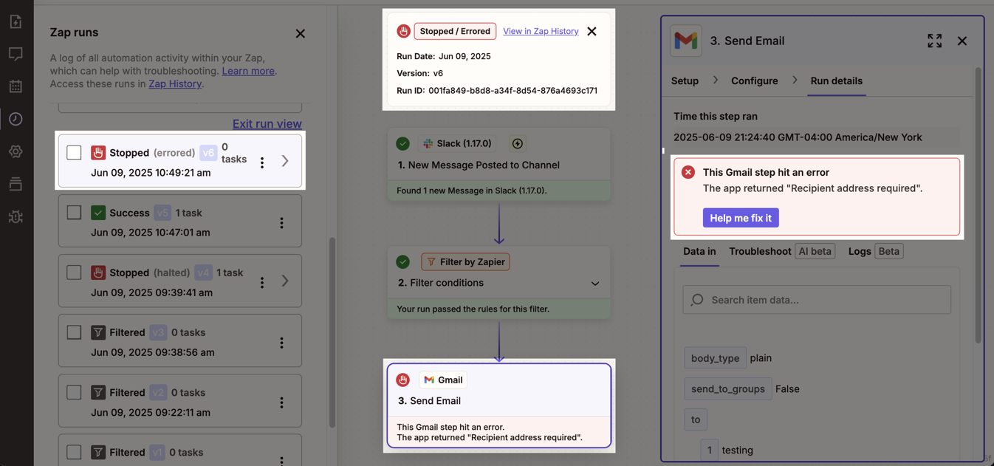Click the green check icon on the Success run
Image resolution: width=994 pixels, height=466 pixels.
(98, 213)
